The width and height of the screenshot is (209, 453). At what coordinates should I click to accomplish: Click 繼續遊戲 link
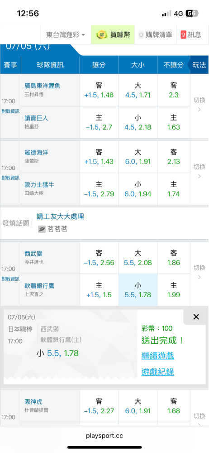(x=157, y=355)
